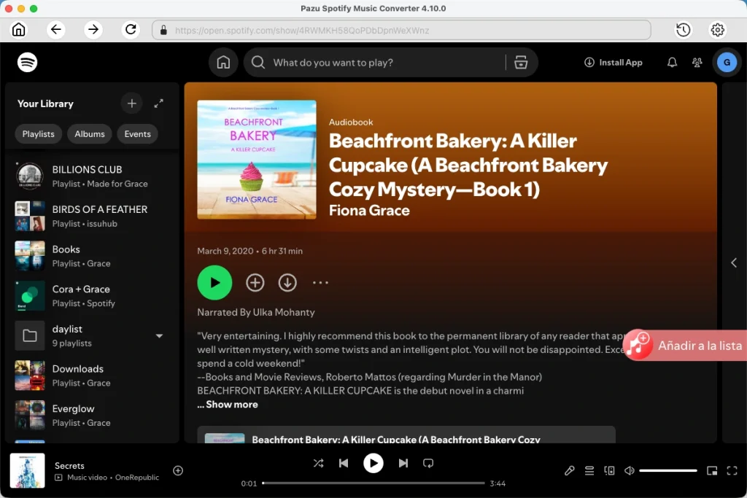Add Secrets to Liked Songs
The image size is (747, 498).
point(178,470)
